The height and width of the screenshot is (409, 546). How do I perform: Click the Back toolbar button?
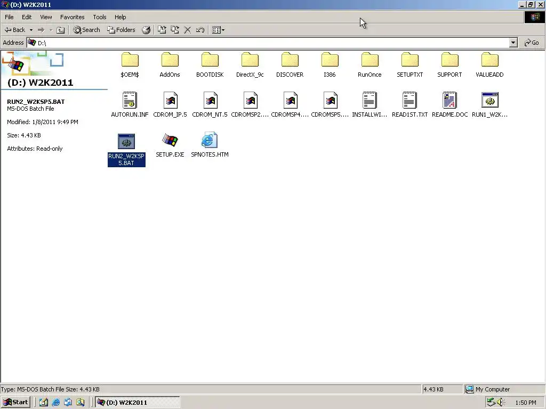(15, 30)
